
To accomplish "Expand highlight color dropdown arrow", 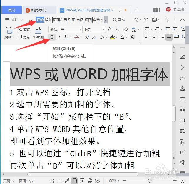I will tap(116, 37).
